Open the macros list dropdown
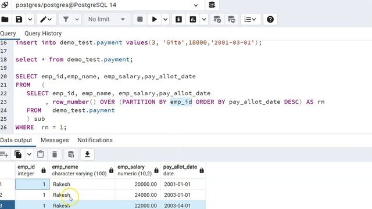Image resolution: width=372 pixels, height=209 pixels. 251,19
